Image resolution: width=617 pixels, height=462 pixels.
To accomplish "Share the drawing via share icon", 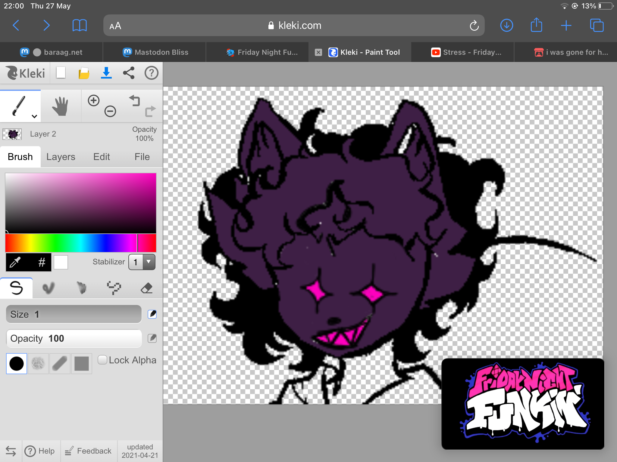I will pyautogui.click(x=129, y=73).
